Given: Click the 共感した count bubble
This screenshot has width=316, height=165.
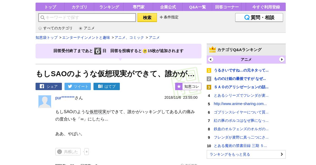Looking at the screenshot, I should [x=86, y=152].
